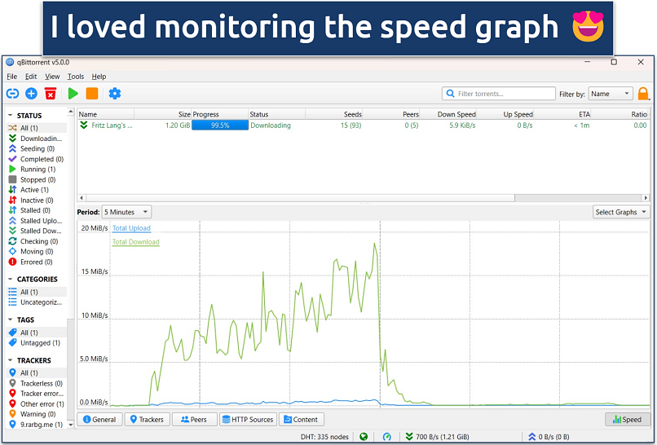This screenshot has width=657, height=445.
Task: Open the View menu
Action: (x=52, y=77)
